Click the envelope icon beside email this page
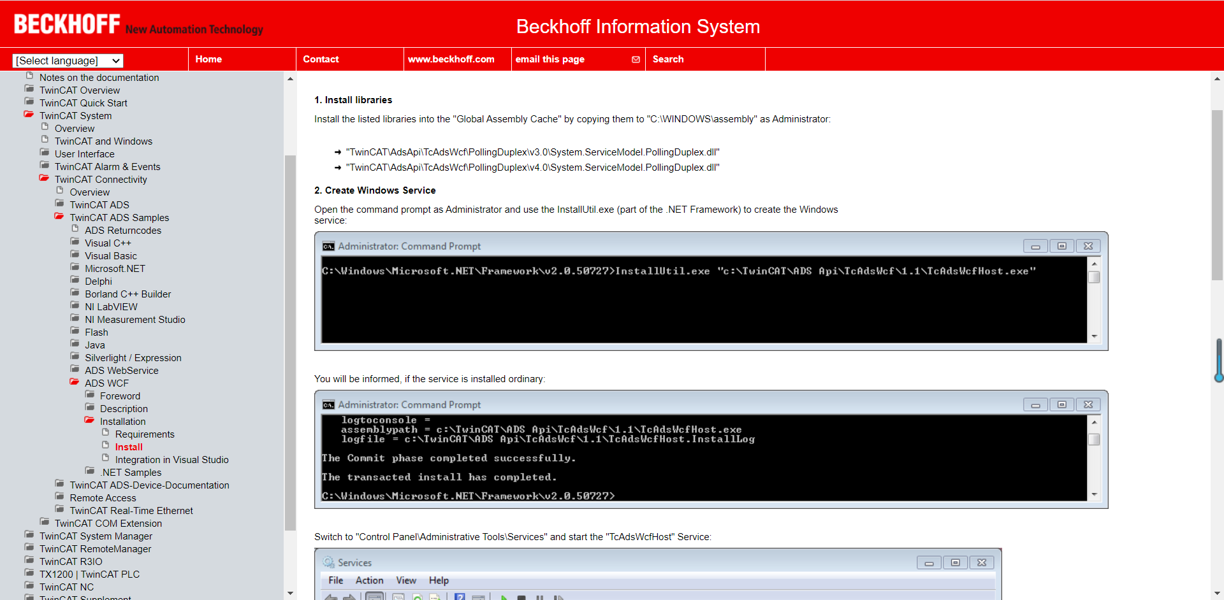The image size is (1224, 600). pyautogui.click(x=636, y=59)
